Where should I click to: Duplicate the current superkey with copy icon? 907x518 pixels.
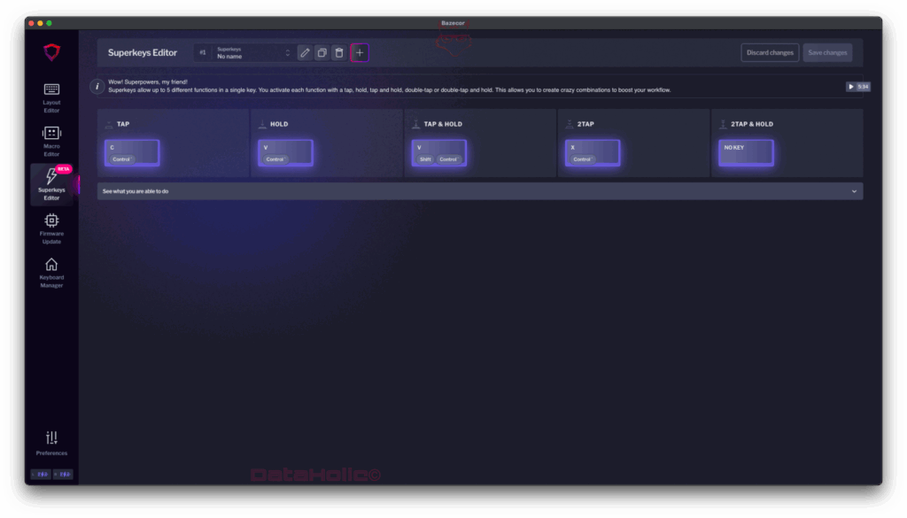(322, 53)
